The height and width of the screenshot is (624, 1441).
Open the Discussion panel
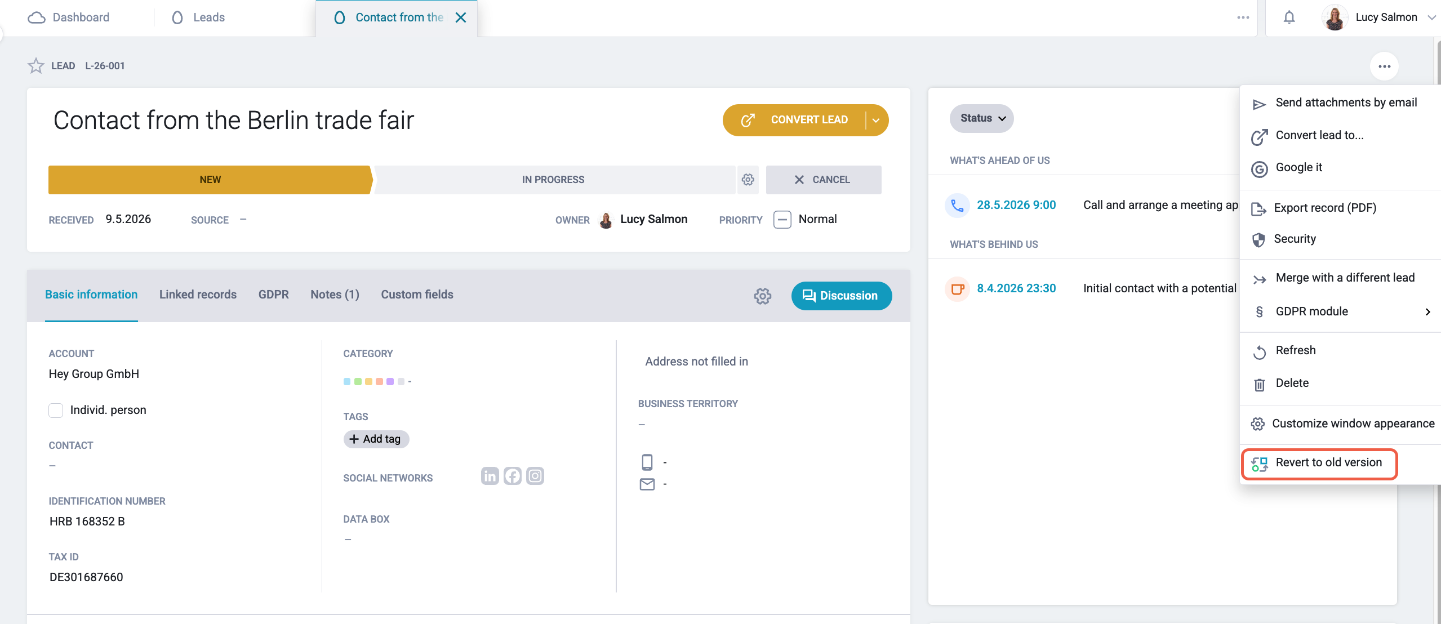pyautogui.click(x=841, y=296)
